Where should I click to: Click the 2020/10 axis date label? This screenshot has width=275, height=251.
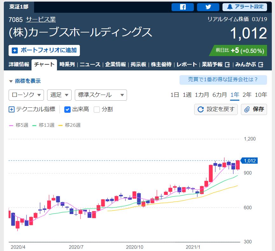tap(135, 247)
